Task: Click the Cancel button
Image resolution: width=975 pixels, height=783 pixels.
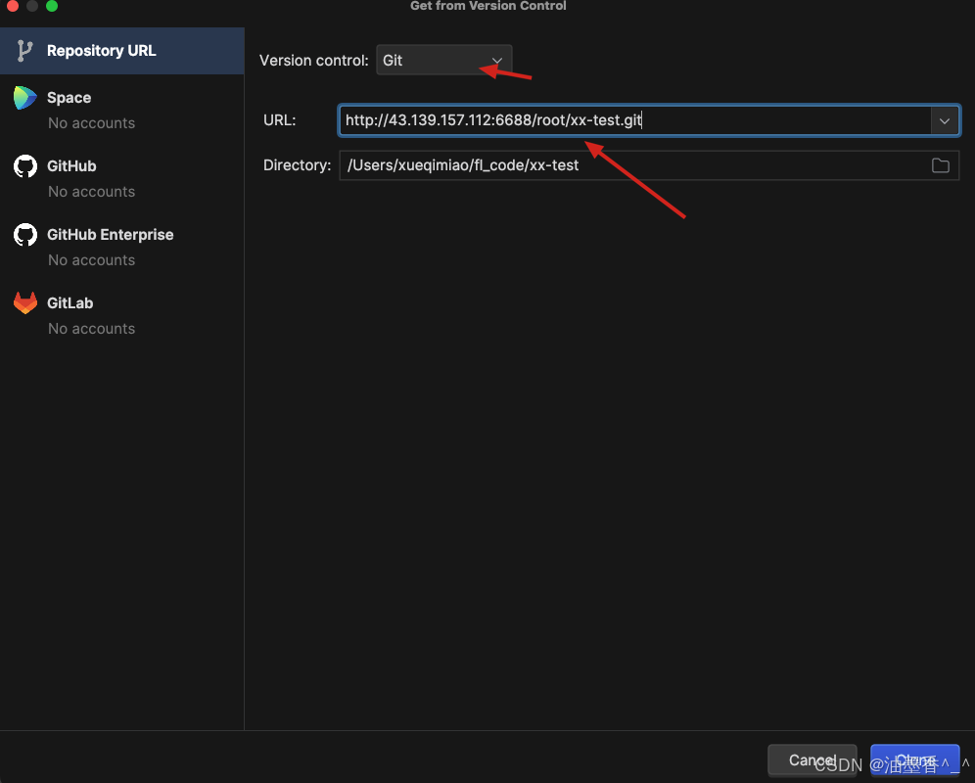Action: tap(812, 760)
